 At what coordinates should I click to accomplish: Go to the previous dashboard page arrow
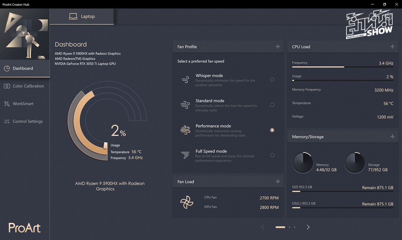pos(263,227)
